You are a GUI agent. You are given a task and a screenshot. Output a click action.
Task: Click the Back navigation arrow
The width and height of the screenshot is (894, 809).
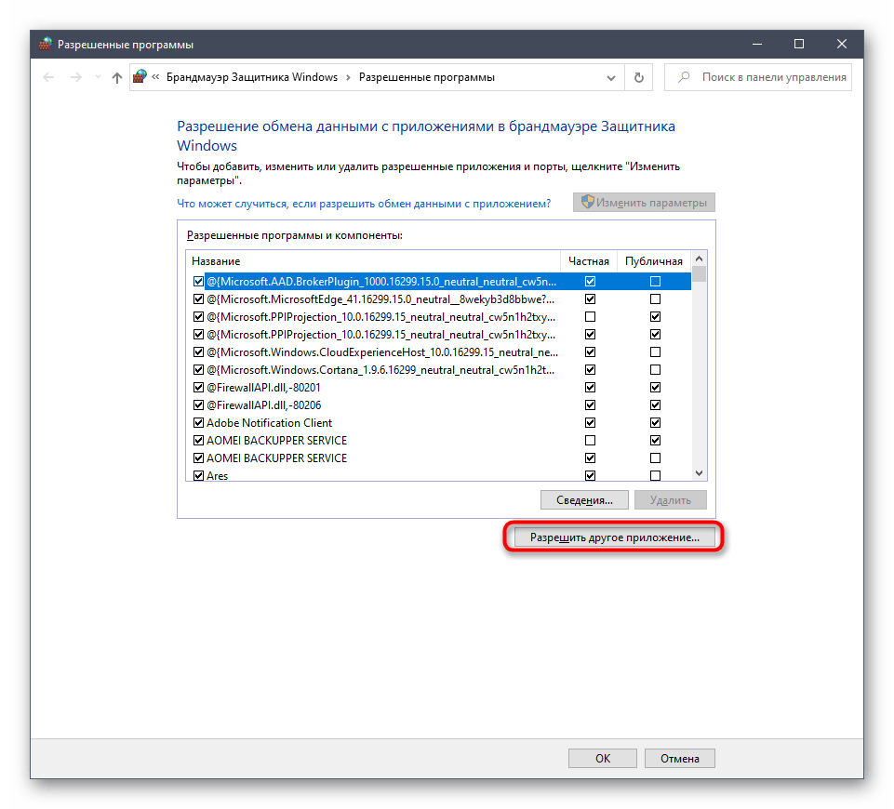[x=48, y=78]
